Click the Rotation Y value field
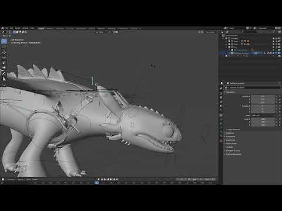 (263, 109)
